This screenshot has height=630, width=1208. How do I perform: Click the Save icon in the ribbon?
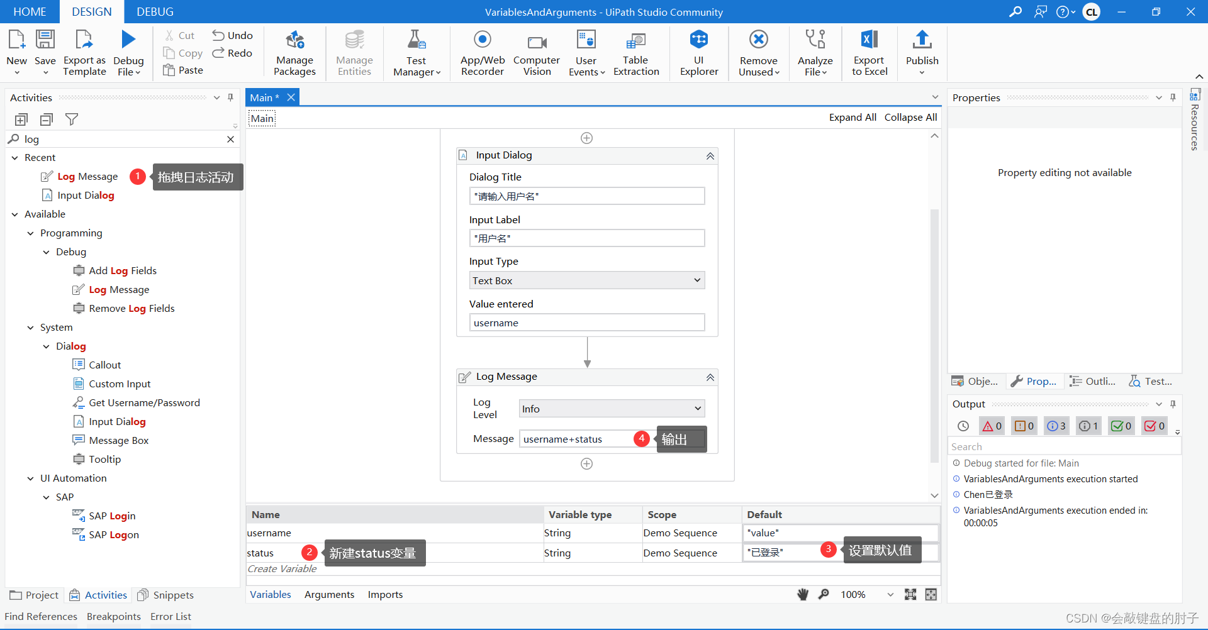(45, 40)
